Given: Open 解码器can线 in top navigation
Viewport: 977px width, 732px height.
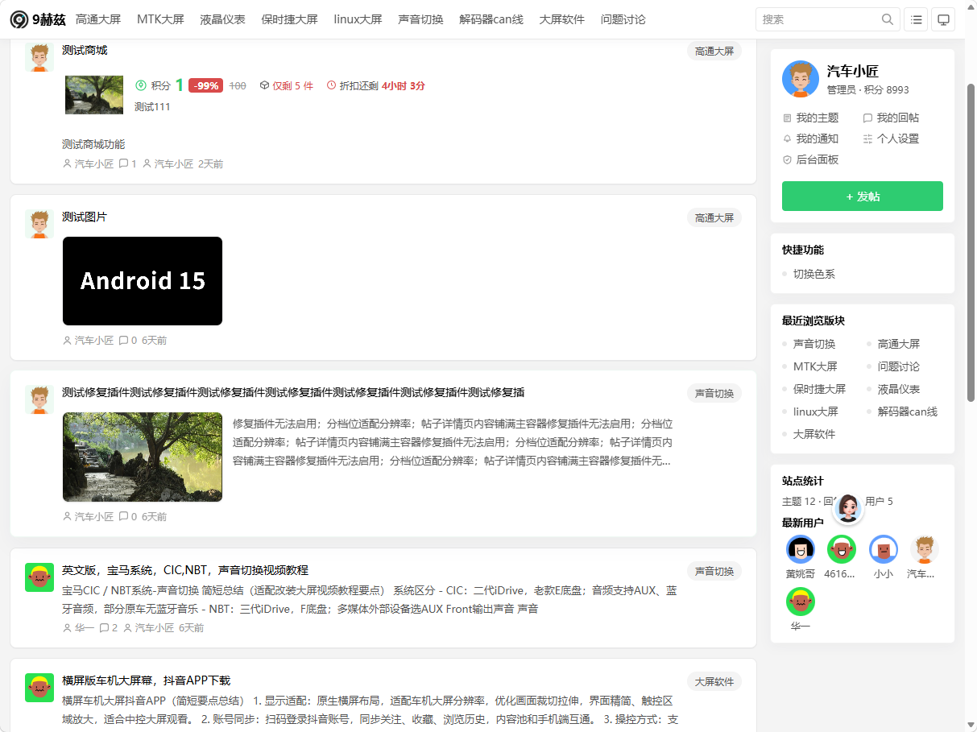Looking at the screenshot, I should (491, 19).
